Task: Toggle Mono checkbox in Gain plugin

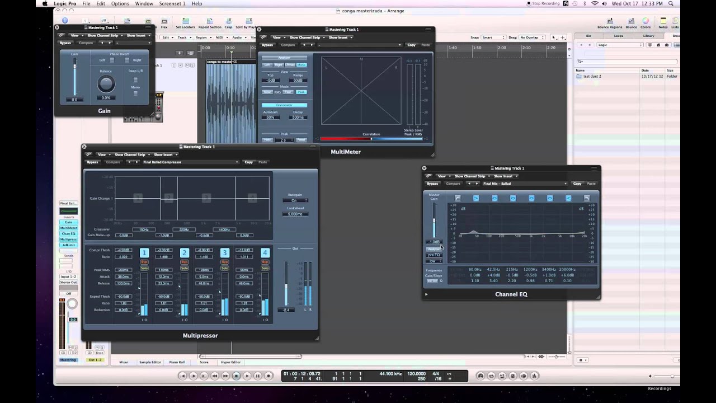Action: pos(135,93)
